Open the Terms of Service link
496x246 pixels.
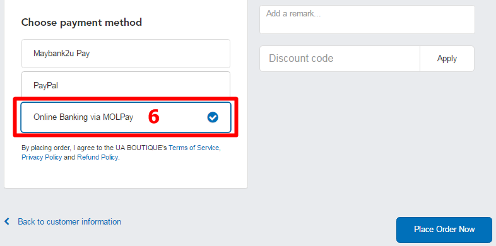click(x=194, y=148)
